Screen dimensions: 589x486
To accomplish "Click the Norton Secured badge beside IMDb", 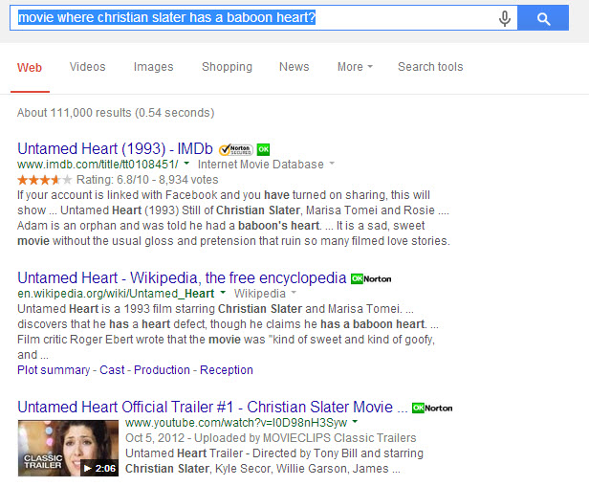I will (x=236, y=149).
